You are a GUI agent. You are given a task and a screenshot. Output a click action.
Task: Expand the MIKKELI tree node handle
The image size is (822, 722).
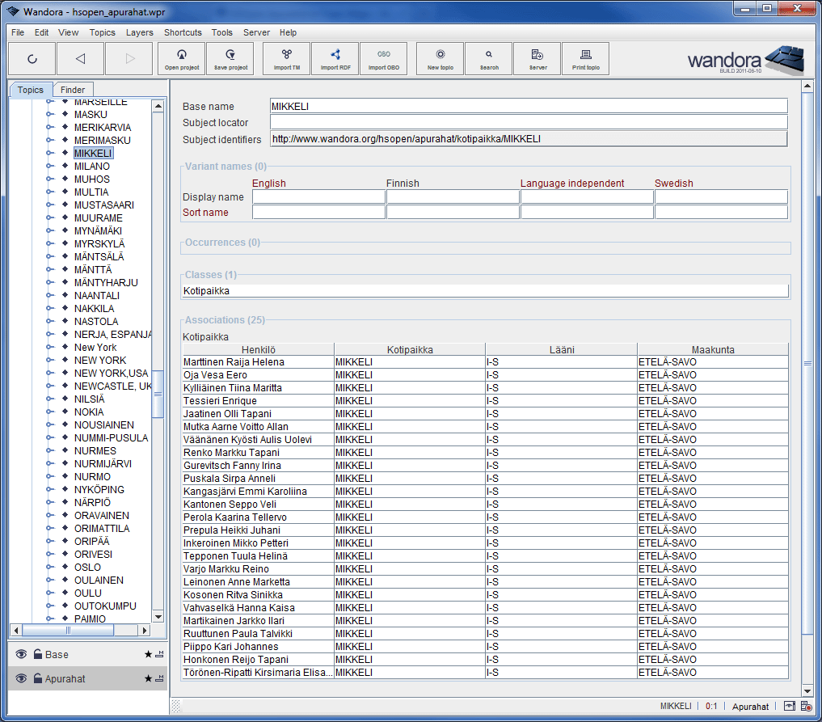click(49, 153)
